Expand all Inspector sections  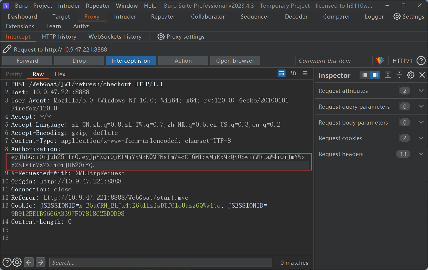(x=388, y=75)
